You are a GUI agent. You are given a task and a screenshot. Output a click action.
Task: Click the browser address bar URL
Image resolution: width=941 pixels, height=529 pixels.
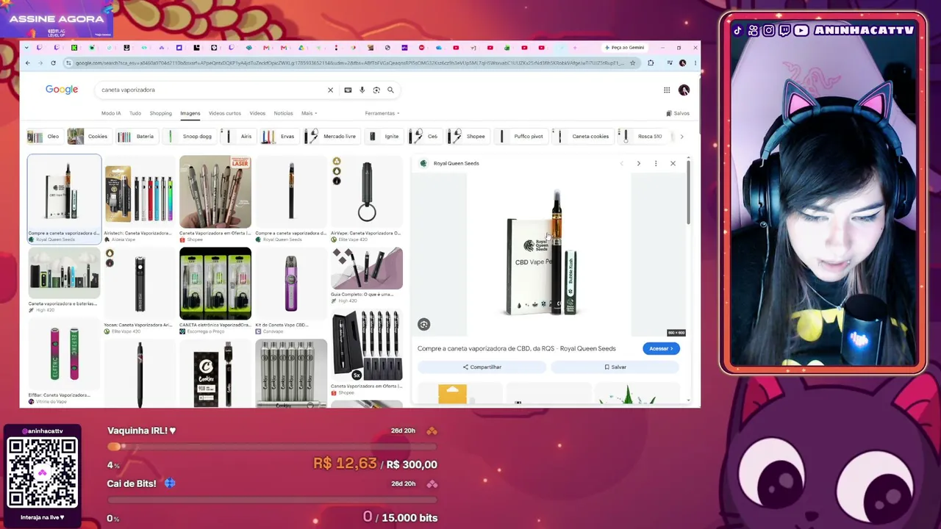pyautogui.click(x=349, y=63)
